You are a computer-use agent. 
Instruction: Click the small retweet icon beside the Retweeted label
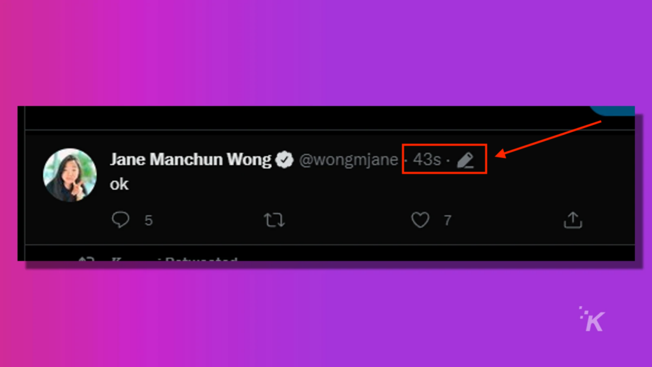[87, 259]
